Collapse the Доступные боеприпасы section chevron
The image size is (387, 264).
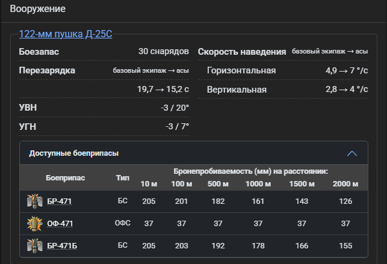tap(352, 153)
